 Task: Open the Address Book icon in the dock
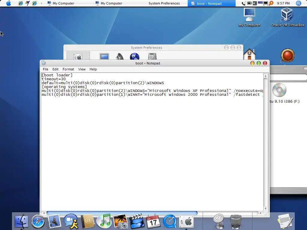(x=88, y=222)
